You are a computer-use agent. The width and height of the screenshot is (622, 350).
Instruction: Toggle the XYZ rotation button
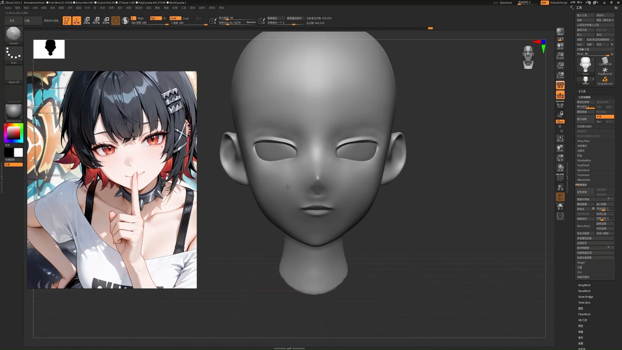point(560,122)
